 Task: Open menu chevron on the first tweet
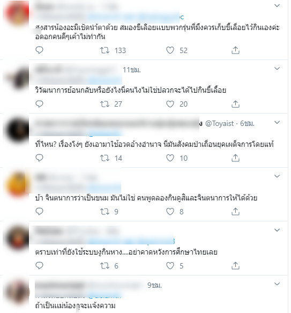point(277,5)
